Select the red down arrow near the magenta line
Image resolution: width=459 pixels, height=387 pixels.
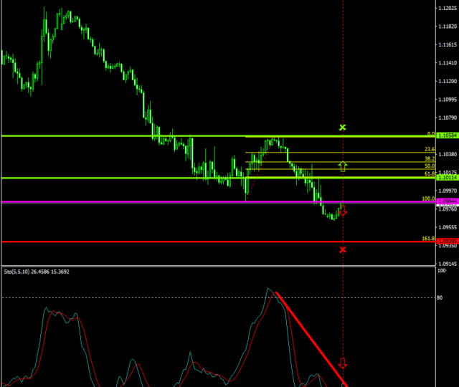tap(343, 211)
